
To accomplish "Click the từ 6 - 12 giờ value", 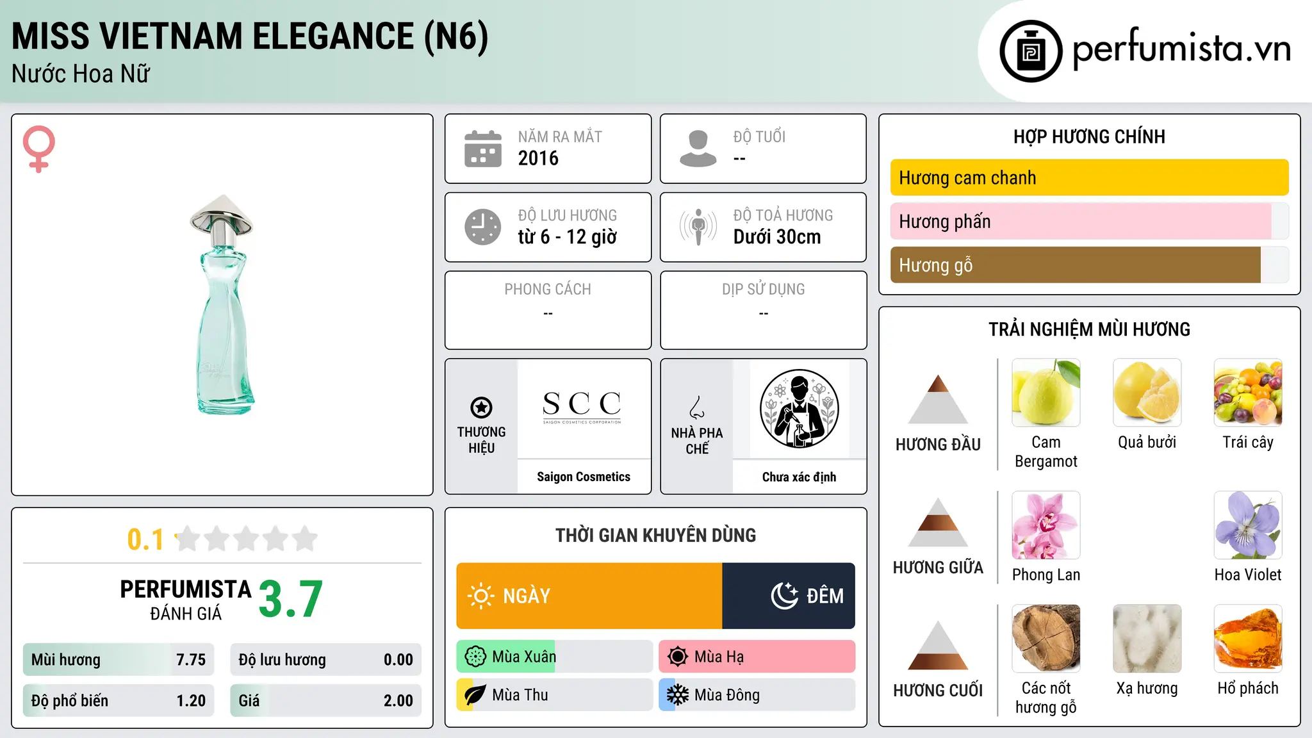I will (x=568, y=237).
